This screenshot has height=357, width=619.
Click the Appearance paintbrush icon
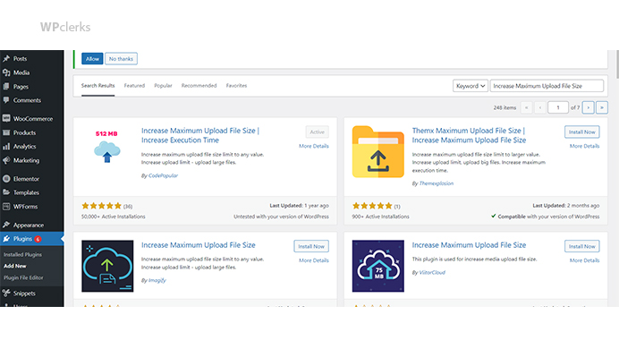(x=6, y=225)
